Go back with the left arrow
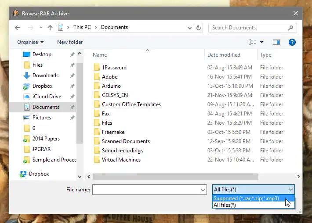312x223 pixels. click(x=18, y=27)
